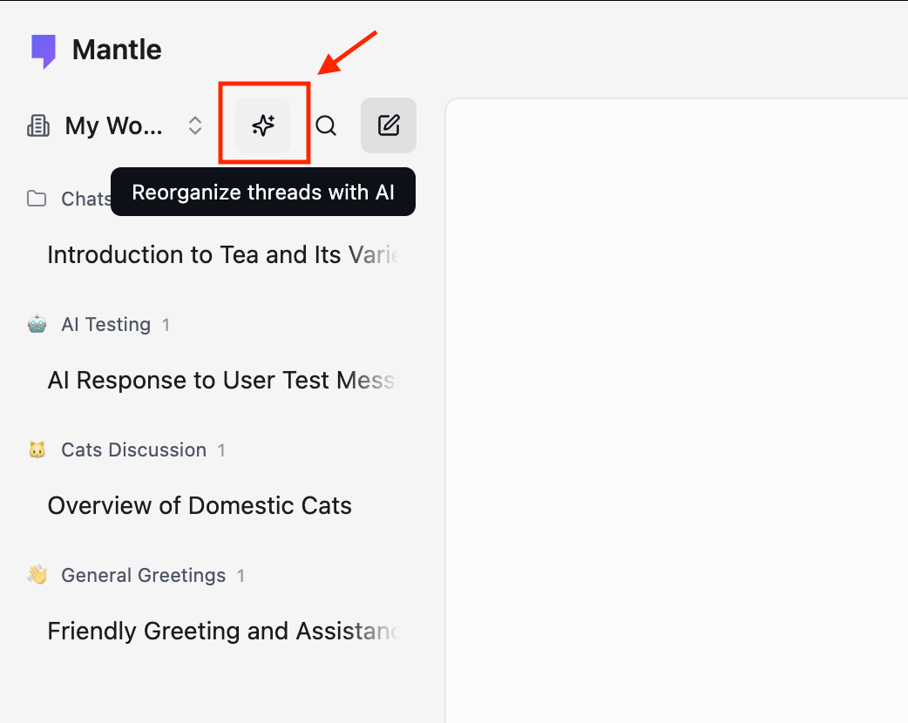The image size is (908, 723).
Task: Click the workspace building icon
Action: click(38, 125)
